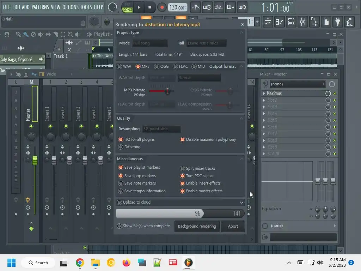Click the record button in transport
This screenshot has width=361, height=271.
(162, 7)
